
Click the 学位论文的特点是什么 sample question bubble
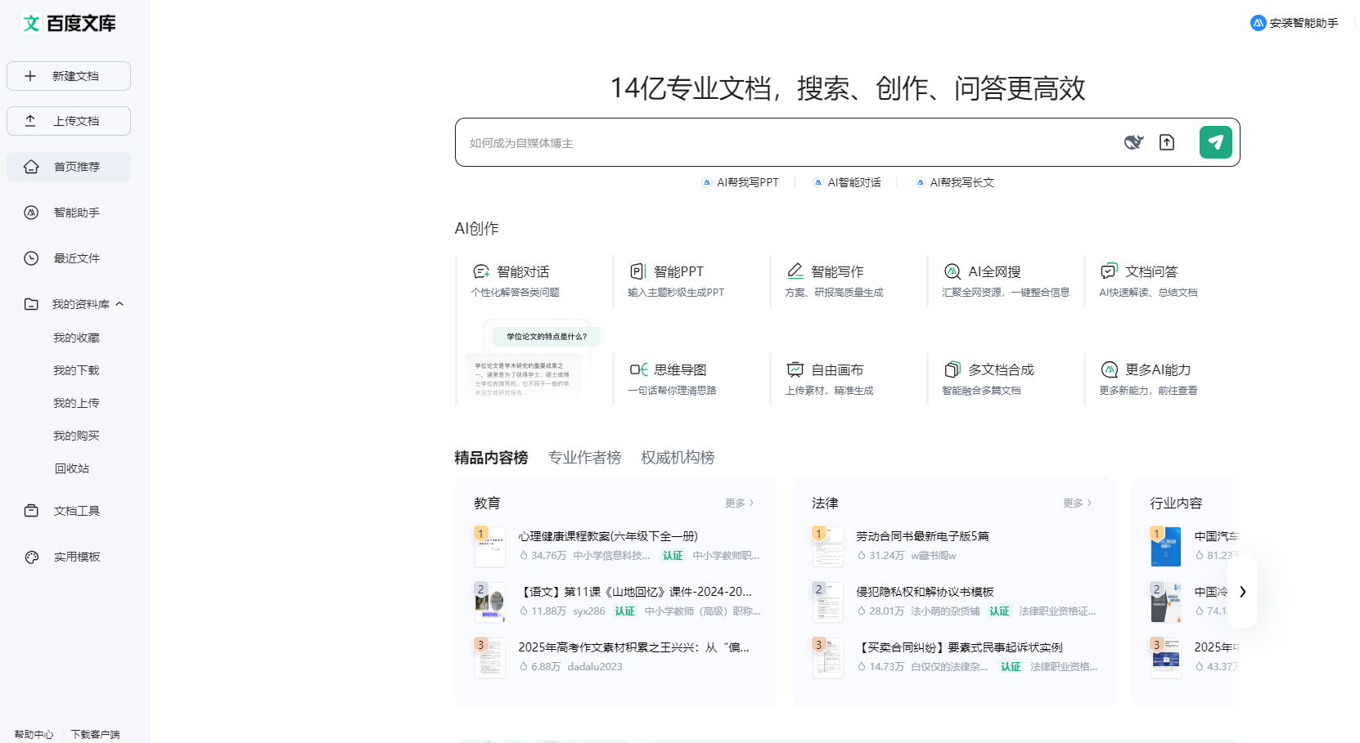(546, 336)
